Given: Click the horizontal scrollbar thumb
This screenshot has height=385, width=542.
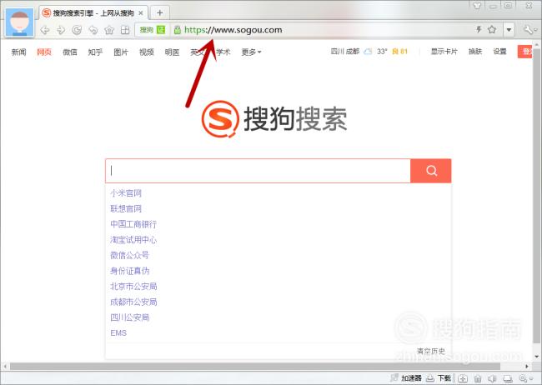Looking at the screenshot, I should point(255,367).
